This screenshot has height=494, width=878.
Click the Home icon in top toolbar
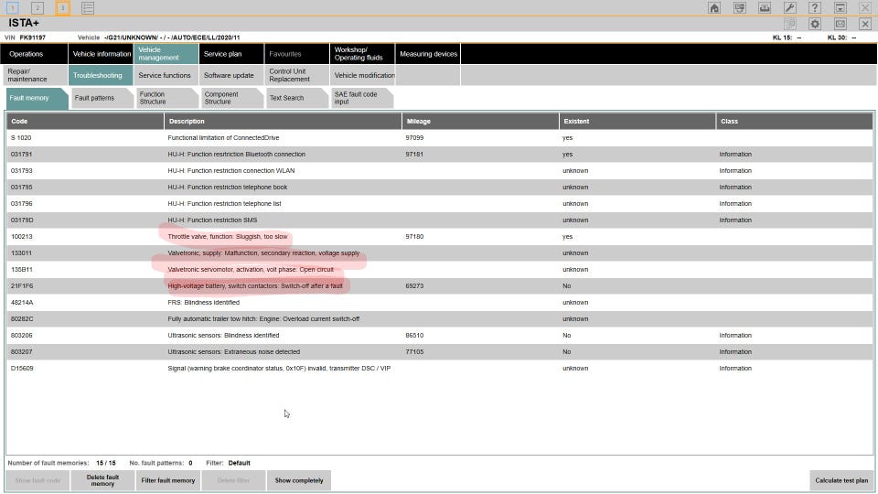point(714,7)
